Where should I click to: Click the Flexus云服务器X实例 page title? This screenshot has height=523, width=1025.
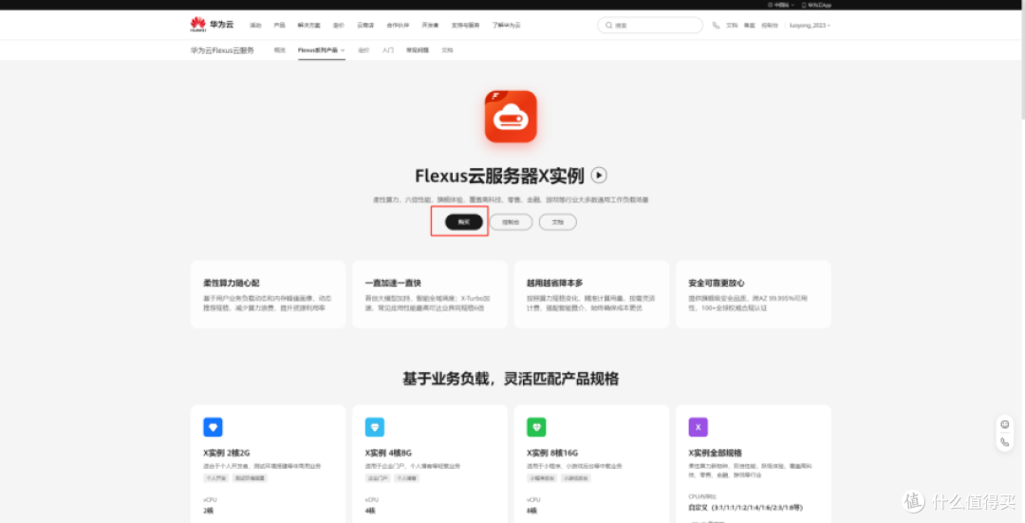499,176
